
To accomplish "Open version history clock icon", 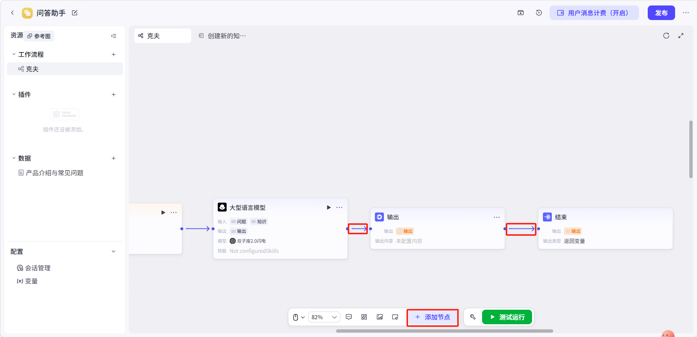I will [539, 13].
